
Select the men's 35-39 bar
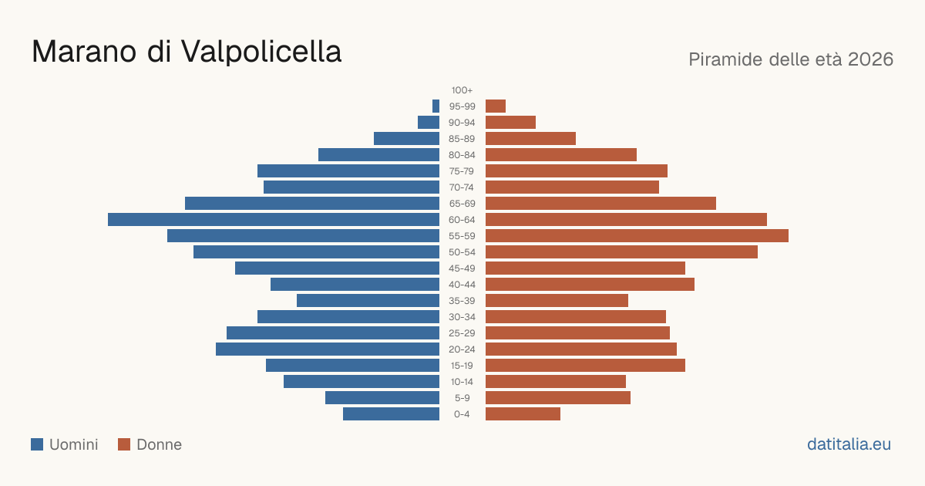coord(368,301)
